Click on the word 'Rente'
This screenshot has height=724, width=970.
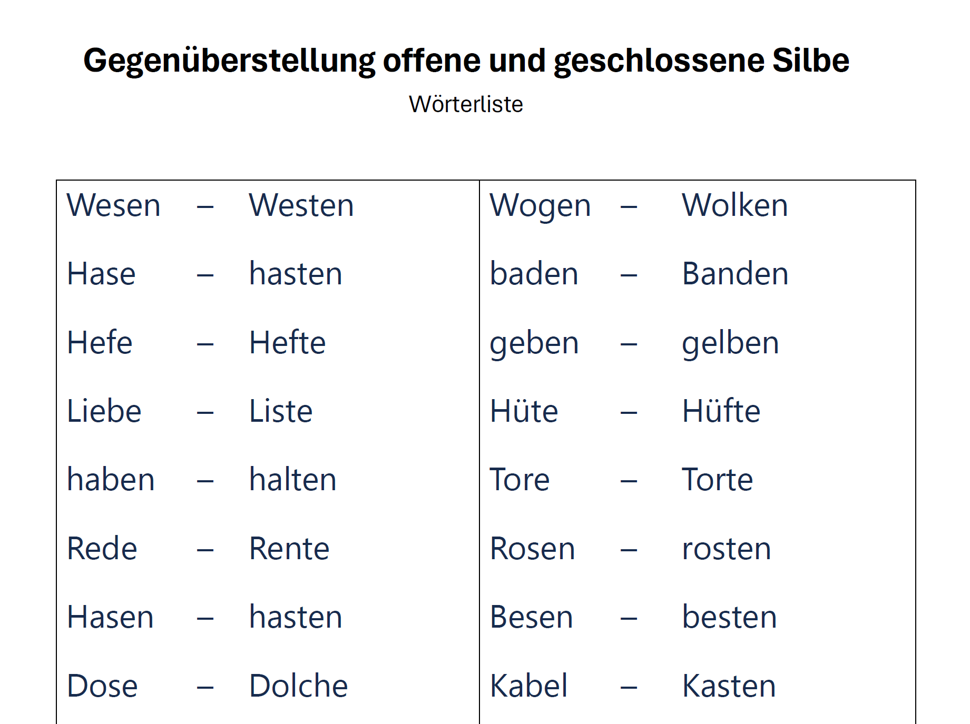click(x=290, y=548)
